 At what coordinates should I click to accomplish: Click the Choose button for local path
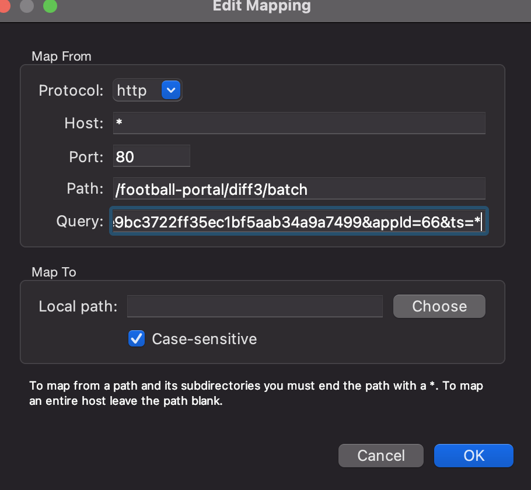[x=439, y=306]
